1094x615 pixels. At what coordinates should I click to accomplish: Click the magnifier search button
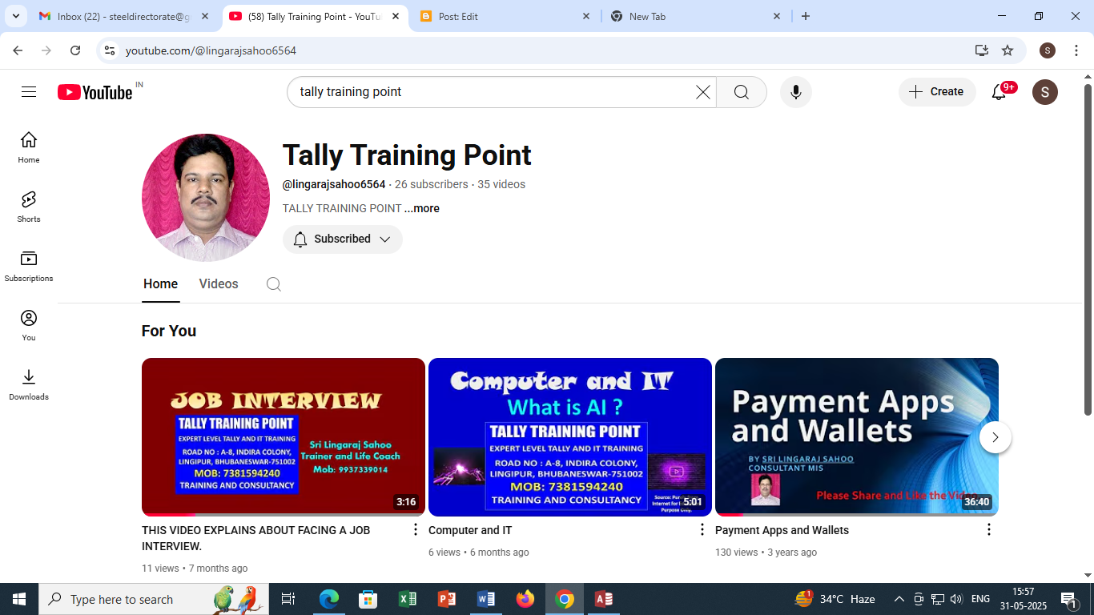click(742, 92)
